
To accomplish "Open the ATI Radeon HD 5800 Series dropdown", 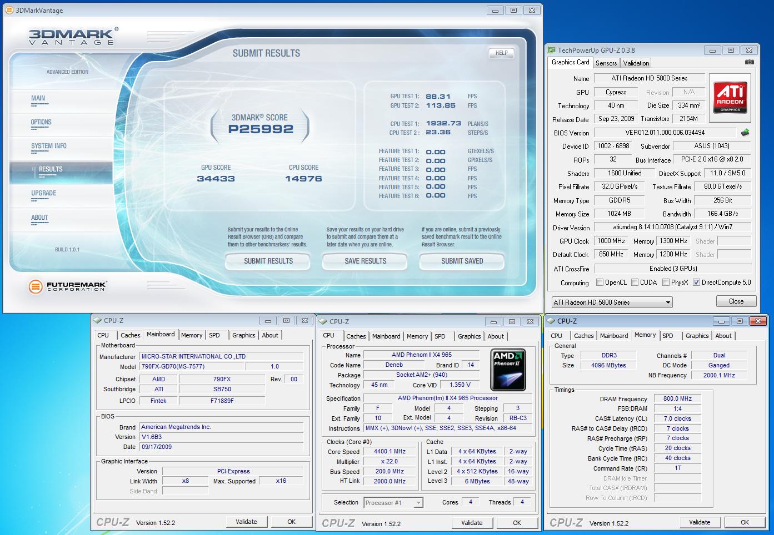I will [612, 302].
